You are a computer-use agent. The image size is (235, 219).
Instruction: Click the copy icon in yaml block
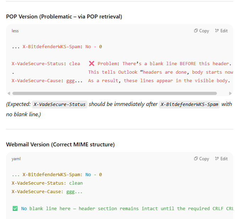click(196, 158)
